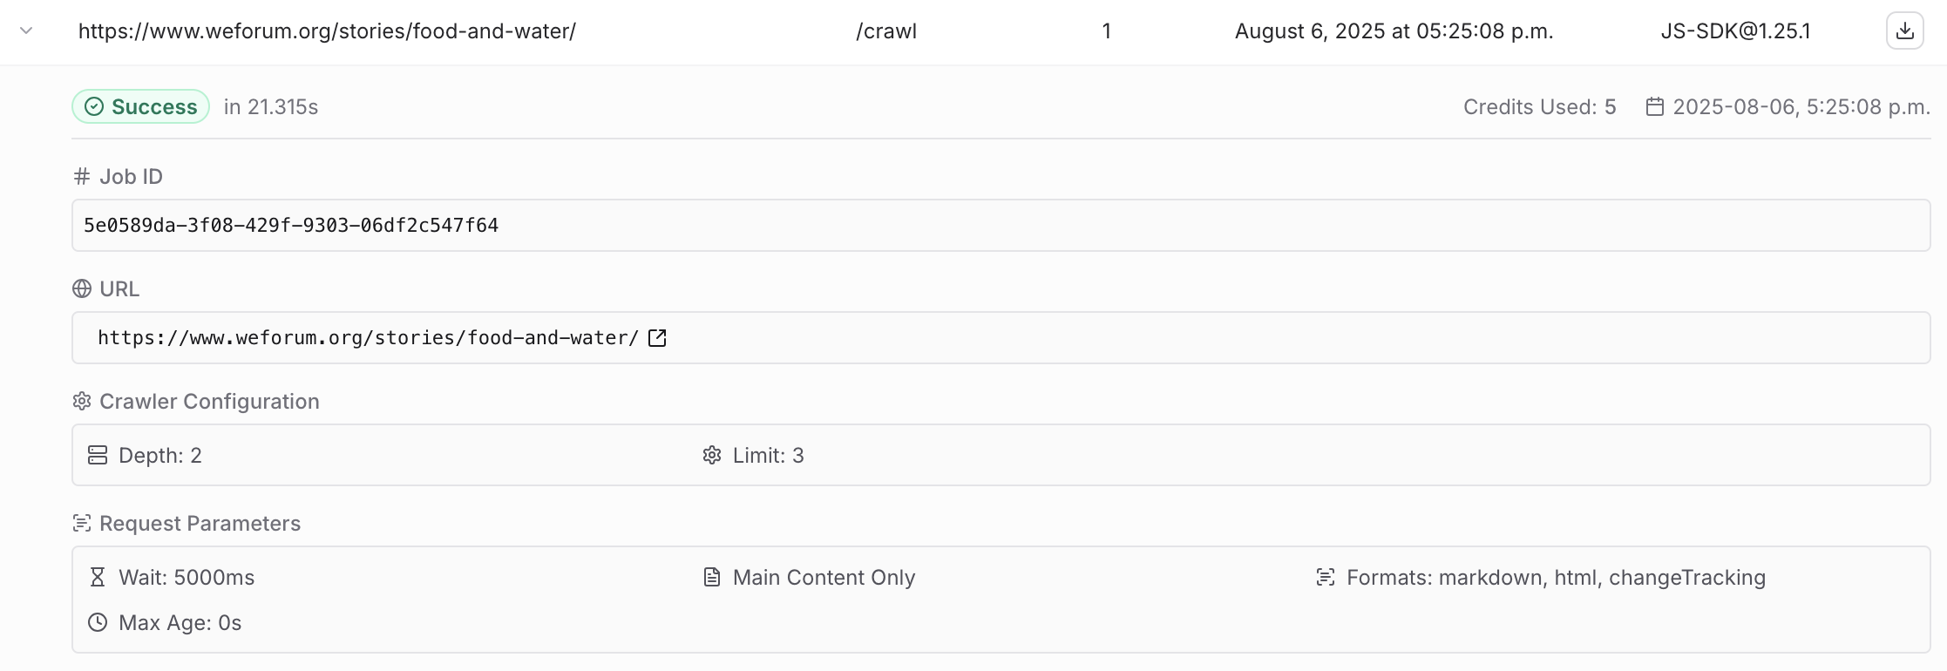Click the Request Parameters section icon

(x=82, y=524)
